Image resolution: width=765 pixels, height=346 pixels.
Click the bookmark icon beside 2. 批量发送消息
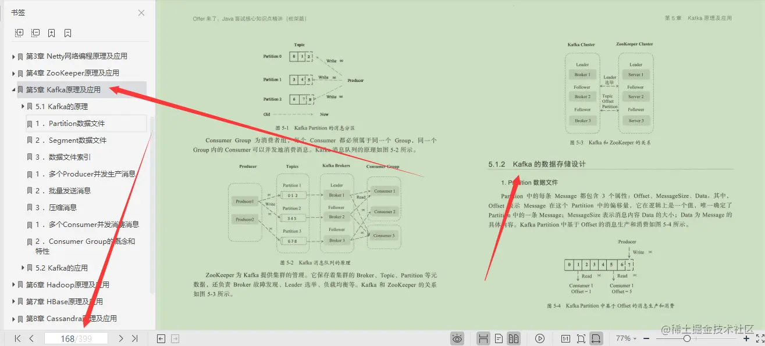coord(29,191)
